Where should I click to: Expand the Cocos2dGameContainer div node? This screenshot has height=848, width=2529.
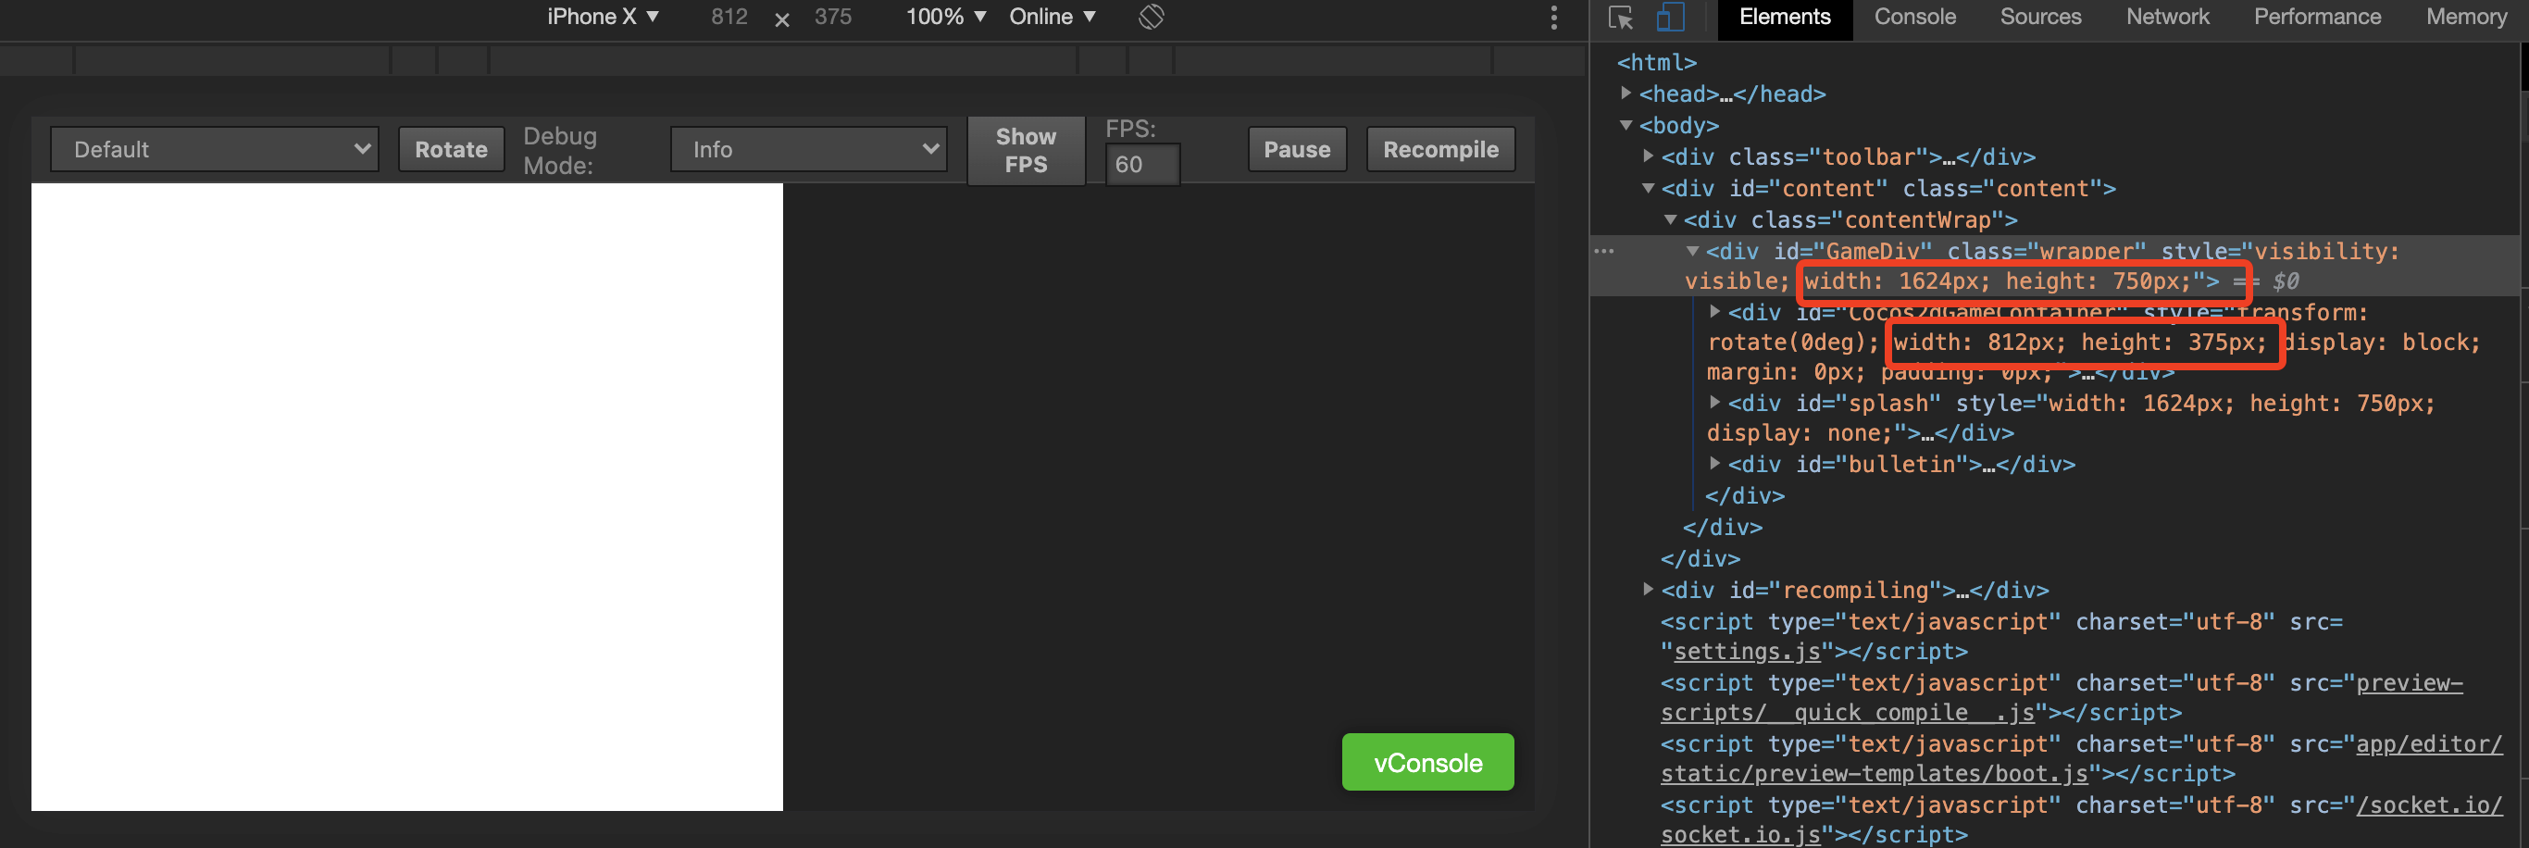[1715, 311]
